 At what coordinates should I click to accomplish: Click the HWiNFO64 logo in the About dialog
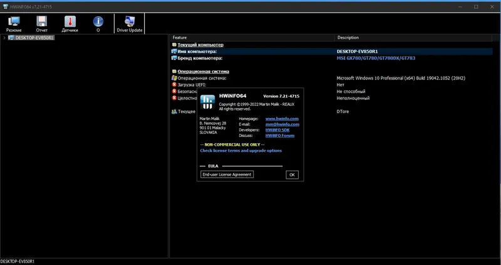tap(208, 102)
